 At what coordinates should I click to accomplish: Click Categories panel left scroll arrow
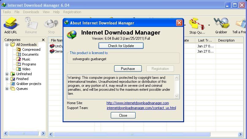(x=6, y=134)
